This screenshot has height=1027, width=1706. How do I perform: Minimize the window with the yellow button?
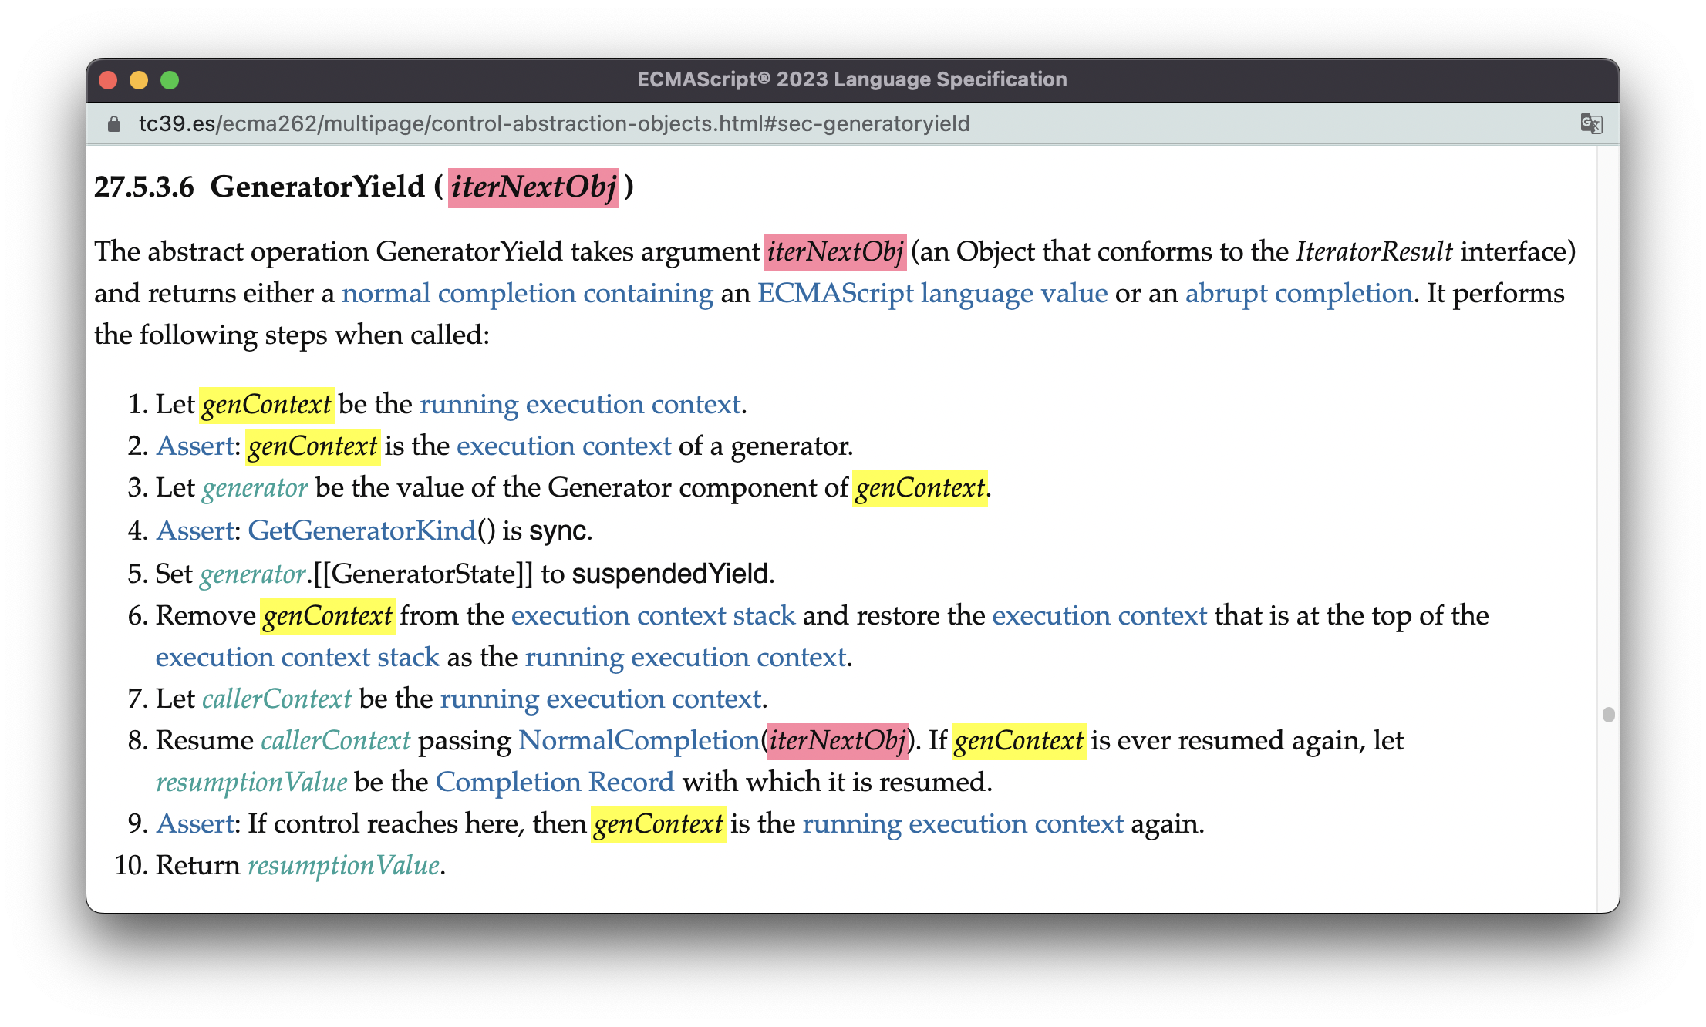pyautogui.click(x=139, y=80)
